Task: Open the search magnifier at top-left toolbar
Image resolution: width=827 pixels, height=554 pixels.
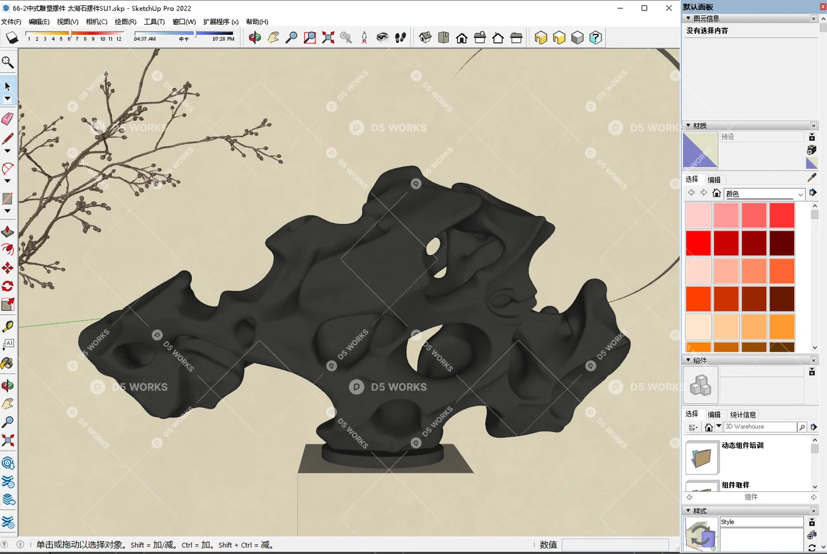Action: tap(8, 62)
